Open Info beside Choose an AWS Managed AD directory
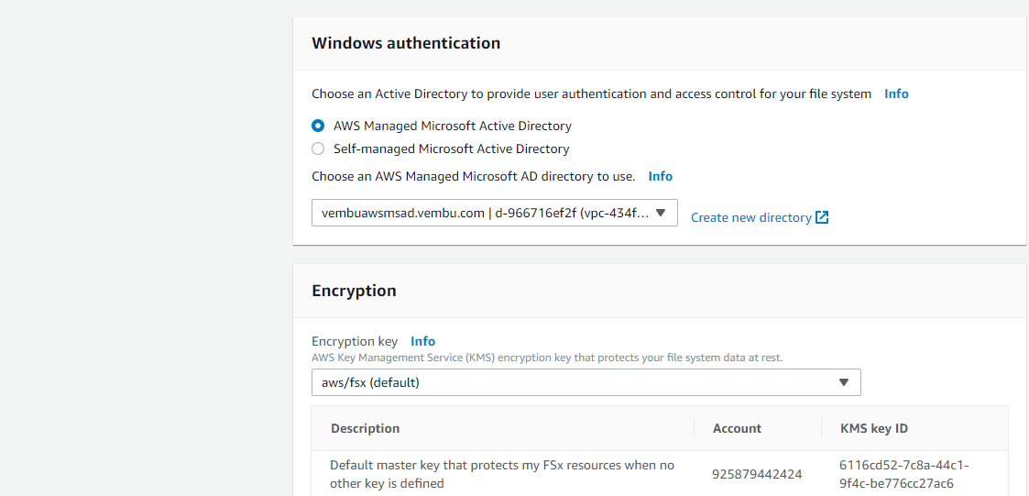This screenshot has height=496, width=1029. click(x=660, y=176)
